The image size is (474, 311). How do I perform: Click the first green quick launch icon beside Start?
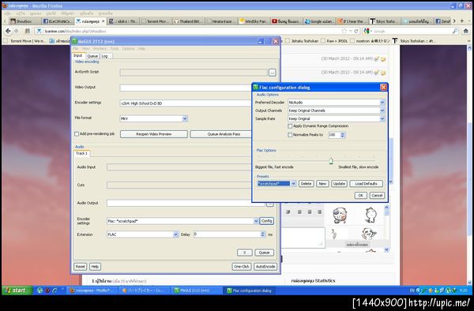pyautogui.click(x=39, y=290)
